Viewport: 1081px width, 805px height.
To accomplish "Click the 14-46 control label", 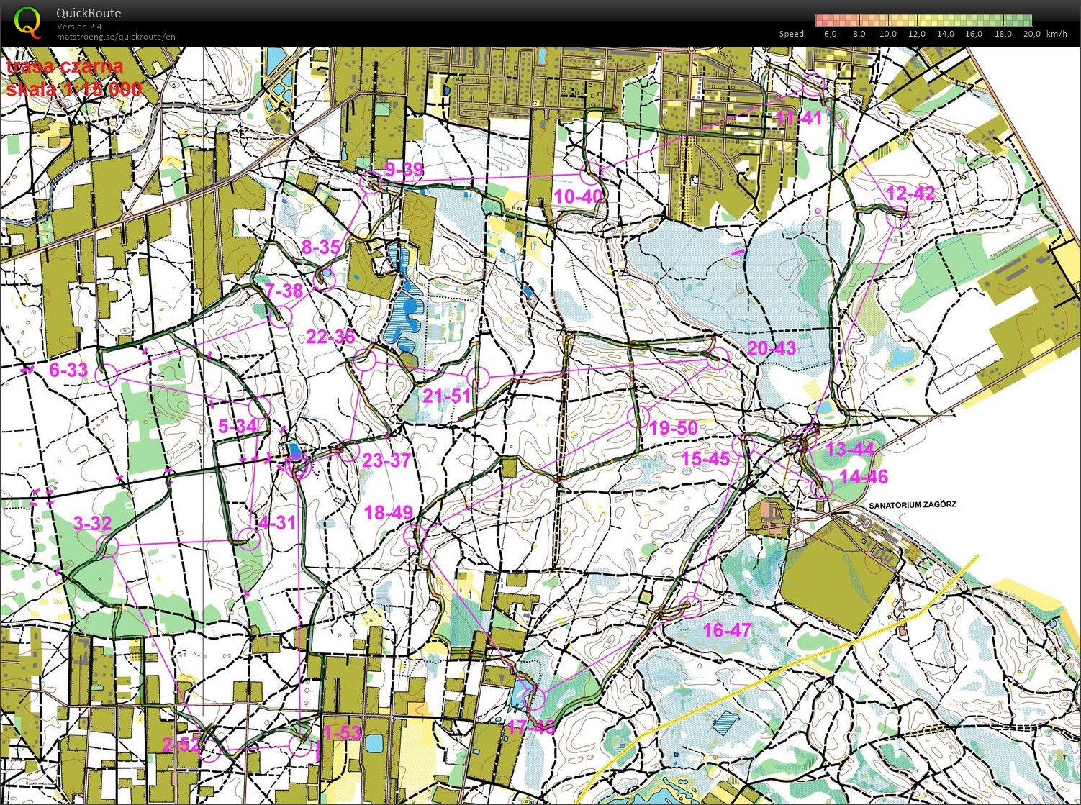I will point(864,476).
